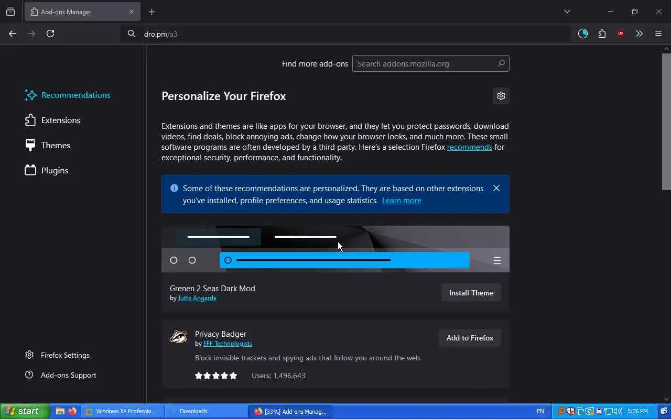Switch to Windows XP Professional taskbar window
671x419 pixels.
(x=123, y=411)
